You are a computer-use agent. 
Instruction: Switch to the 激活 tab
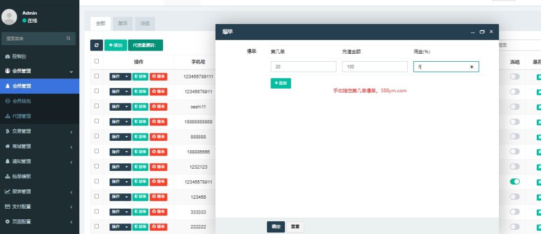123,23
